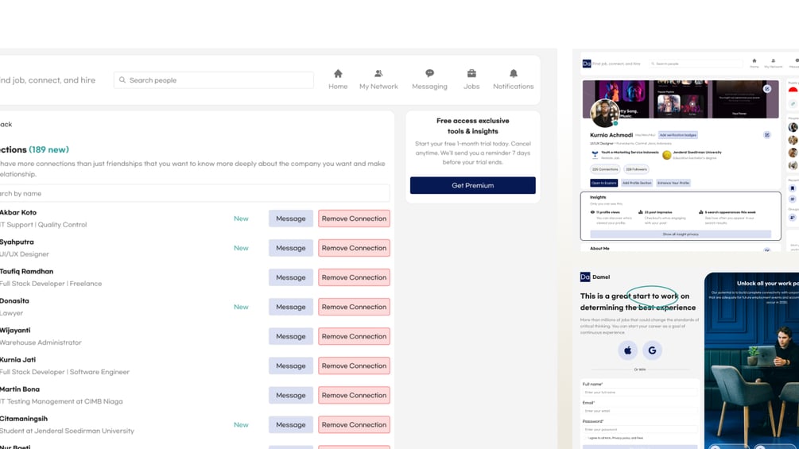799x449 pixels.
Task: Remove connection with Martin Bona
Action: click(x=354, y=396)
